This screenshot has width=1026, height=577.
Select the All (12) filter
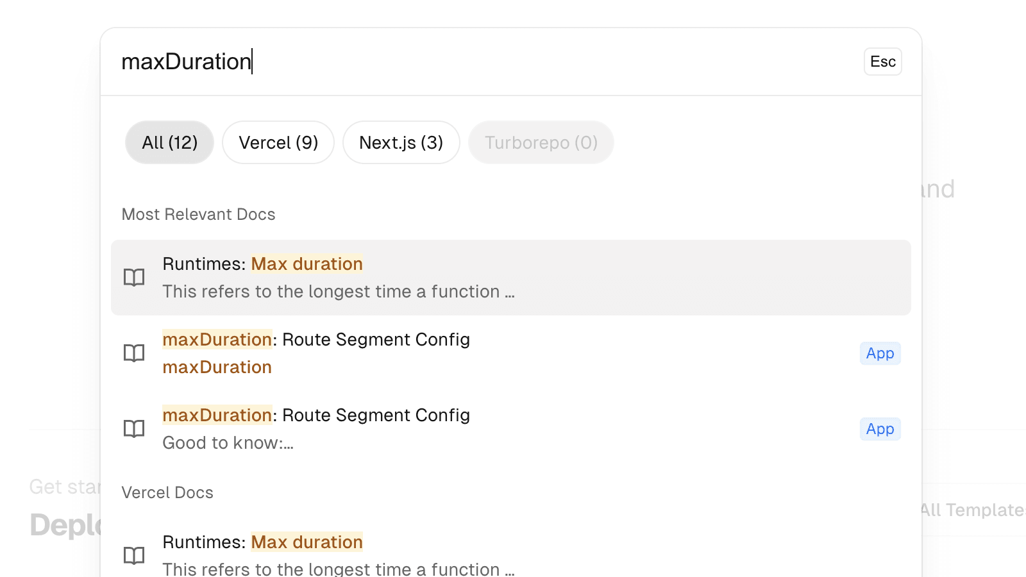[x=169, y=142]
